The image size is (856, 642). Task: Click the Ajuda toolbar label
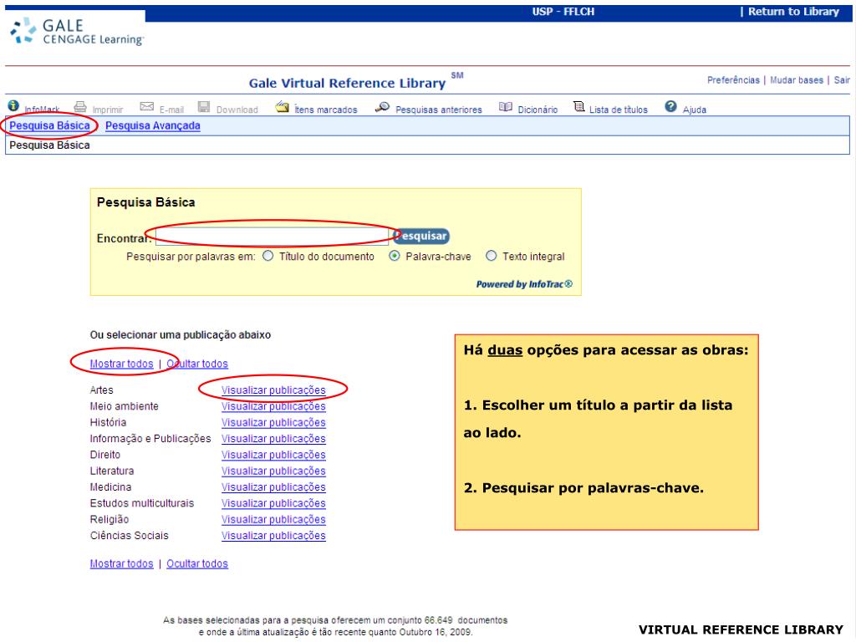695,110
